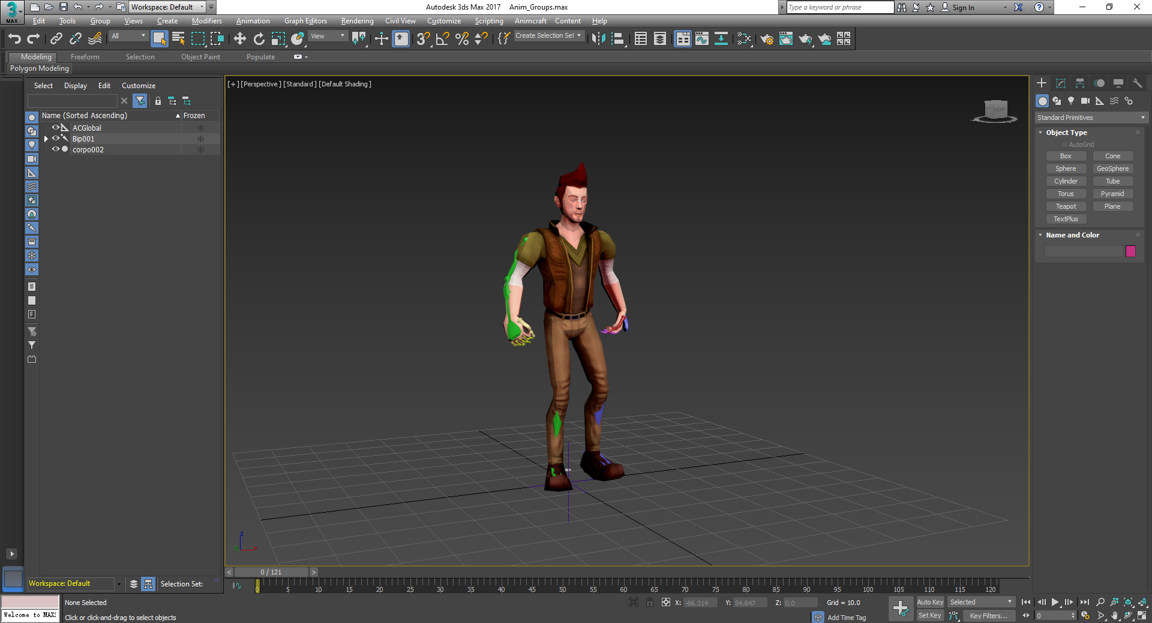Click the Set Key button

[930, 616]
